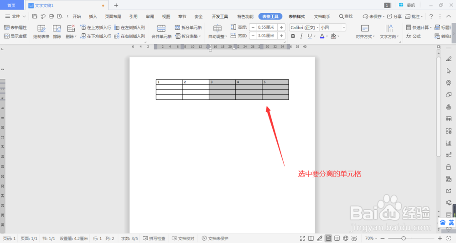Click 在下方插入行 insert row below

tap(96, 36)
